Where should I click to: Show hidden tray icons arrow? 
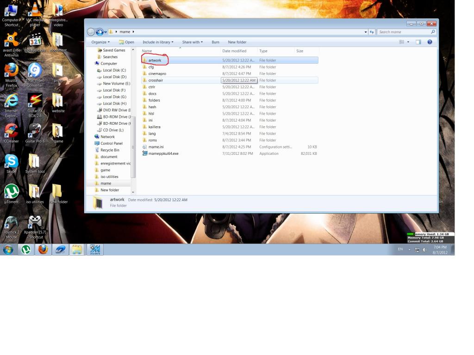click(409, 250)
